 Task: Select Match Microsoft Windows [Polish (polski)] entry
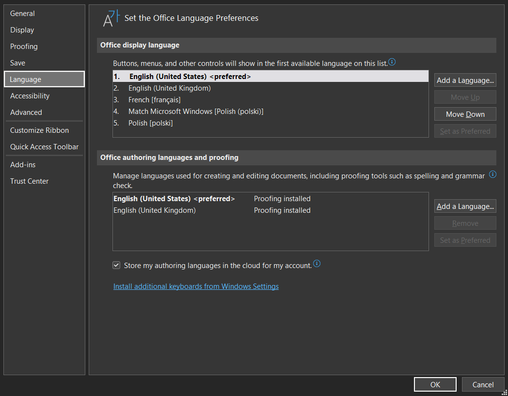(270, 111)
